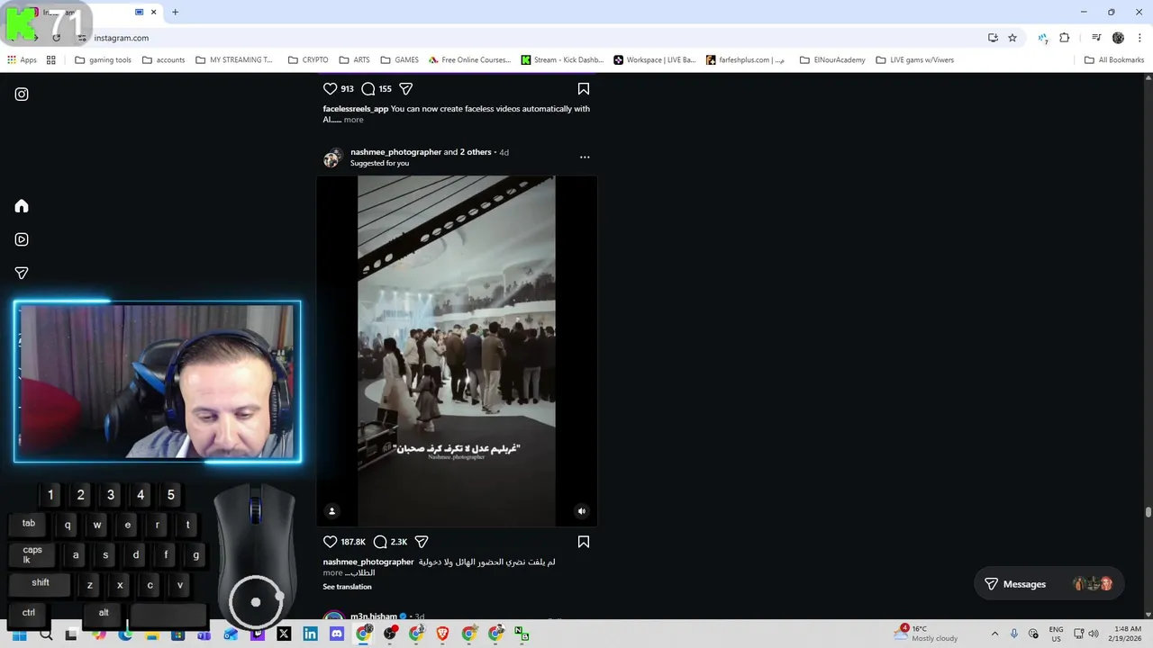Open 'Stream - Kick Dashb...' bookmark

point(562,60)
